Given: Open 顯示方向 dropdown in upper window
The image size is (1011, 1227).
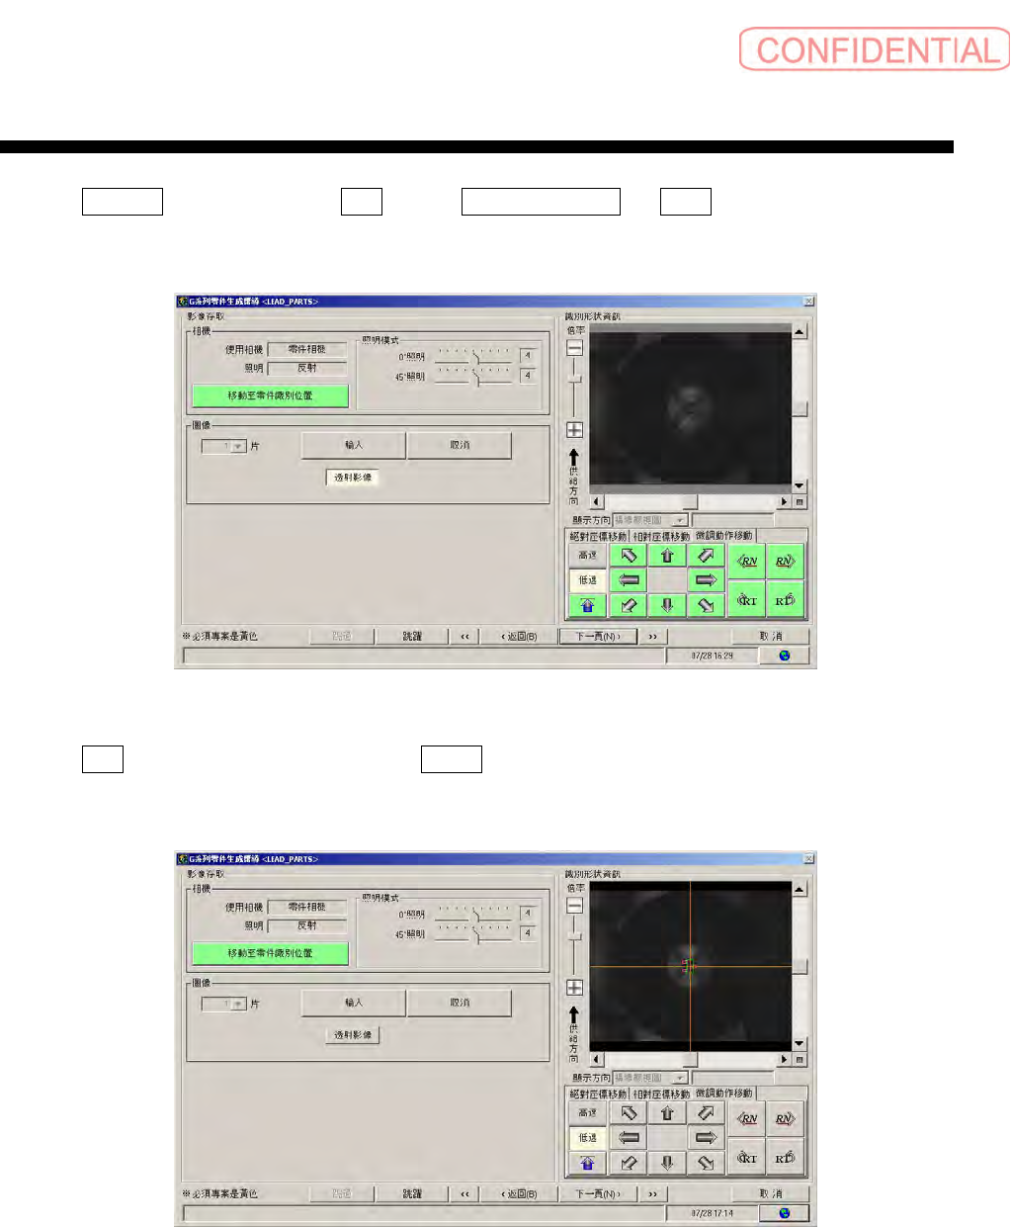Looking at the screenshot, I should tap(650, 520).
